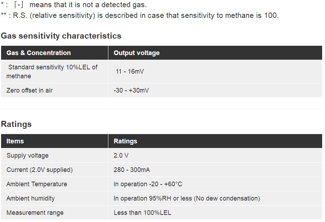The height and width of the screenshot is (222, 325).
Task: Click the "Gas sensitivity characteristics" heading
Action: (x=61, y=36)
